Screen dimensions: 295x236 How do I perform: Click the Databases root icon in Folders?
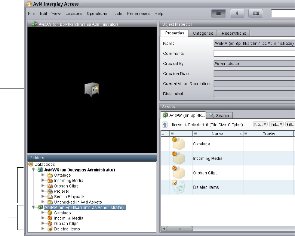tap(31, 164)
